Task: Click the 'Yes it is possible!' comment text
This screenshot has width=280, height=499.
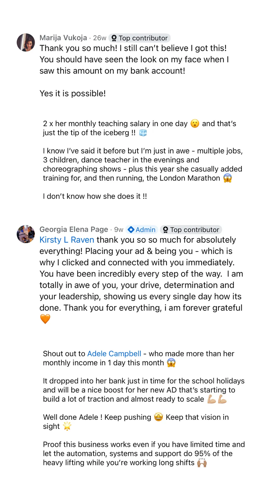Action: pos(73,94)
